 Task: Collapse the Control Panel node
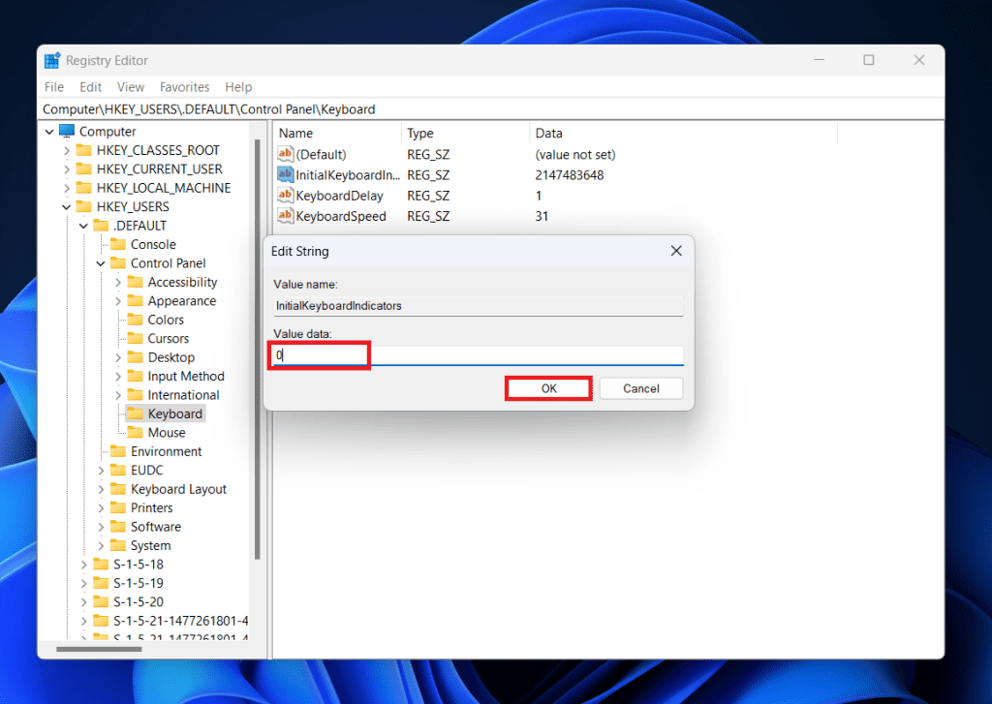(99, 262)
